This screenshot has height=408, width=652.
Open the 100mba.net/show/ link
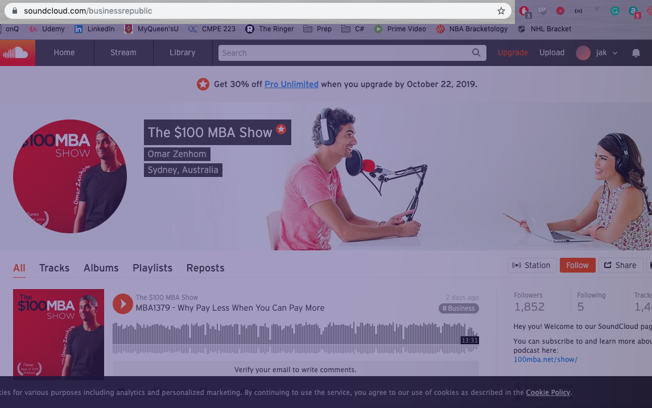tap(546, 359)
